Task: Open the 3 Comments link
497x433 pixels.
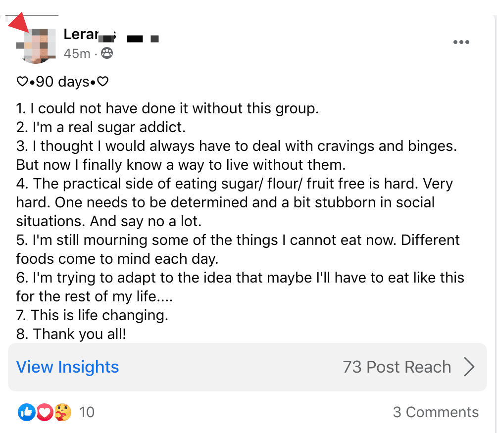Action: coord(436,412)
